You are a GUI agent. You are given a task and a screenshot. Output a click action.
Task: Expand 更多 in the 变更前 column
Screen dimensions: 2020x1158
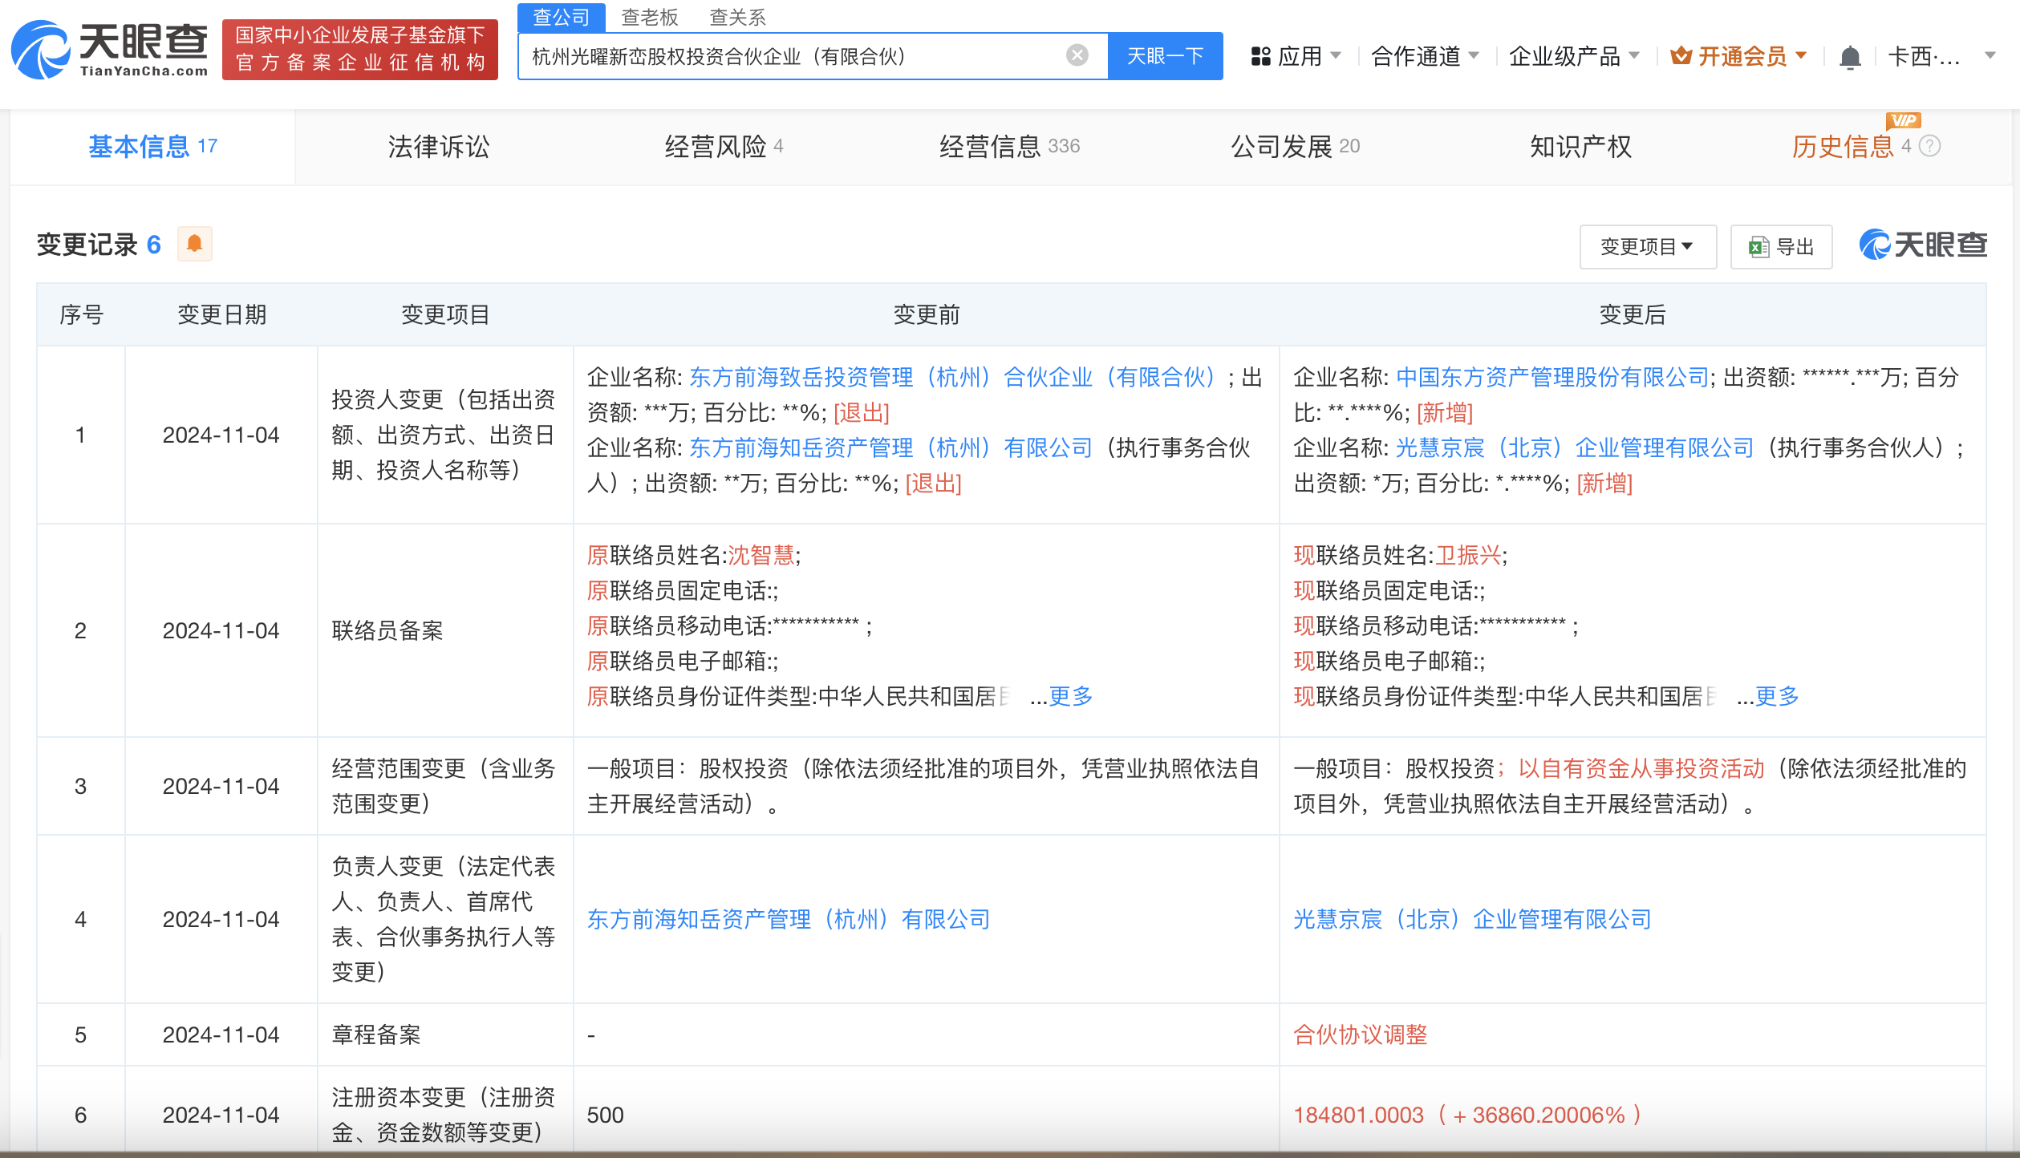[x=1070, y=696]
